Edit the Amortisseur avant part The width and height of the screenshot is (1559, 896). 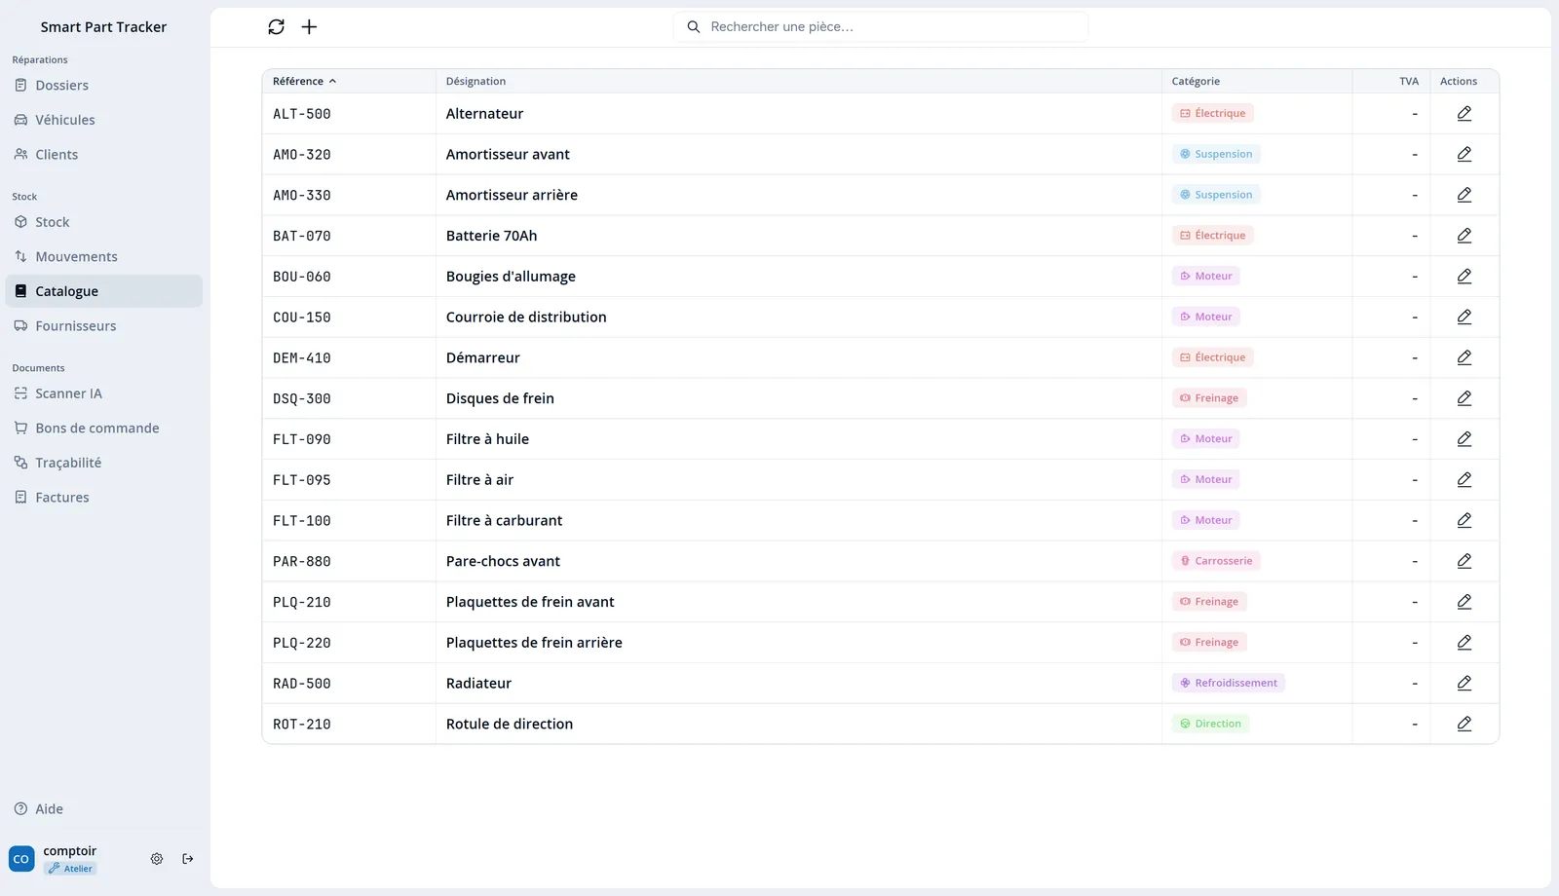(1464, 155)
